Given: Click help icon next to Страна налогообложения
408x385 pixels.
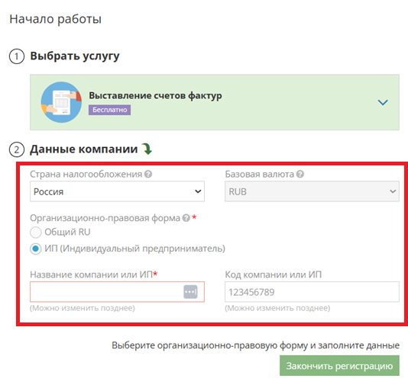Looking at the screenshot, I should click(x=148, y=174).
